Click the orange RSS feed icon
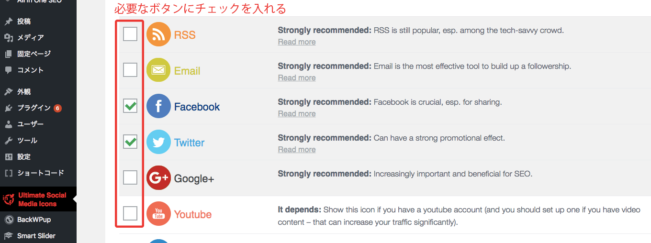The image size is (651, 243). pyautogui.click(x=158, y=34)
